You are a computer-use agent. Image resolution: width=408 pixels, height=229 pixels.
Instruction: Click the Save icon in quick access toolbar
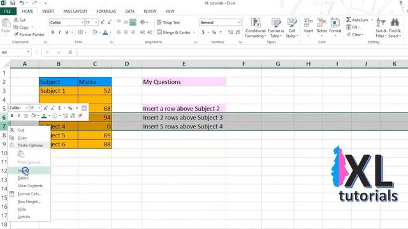click(13, 3)
